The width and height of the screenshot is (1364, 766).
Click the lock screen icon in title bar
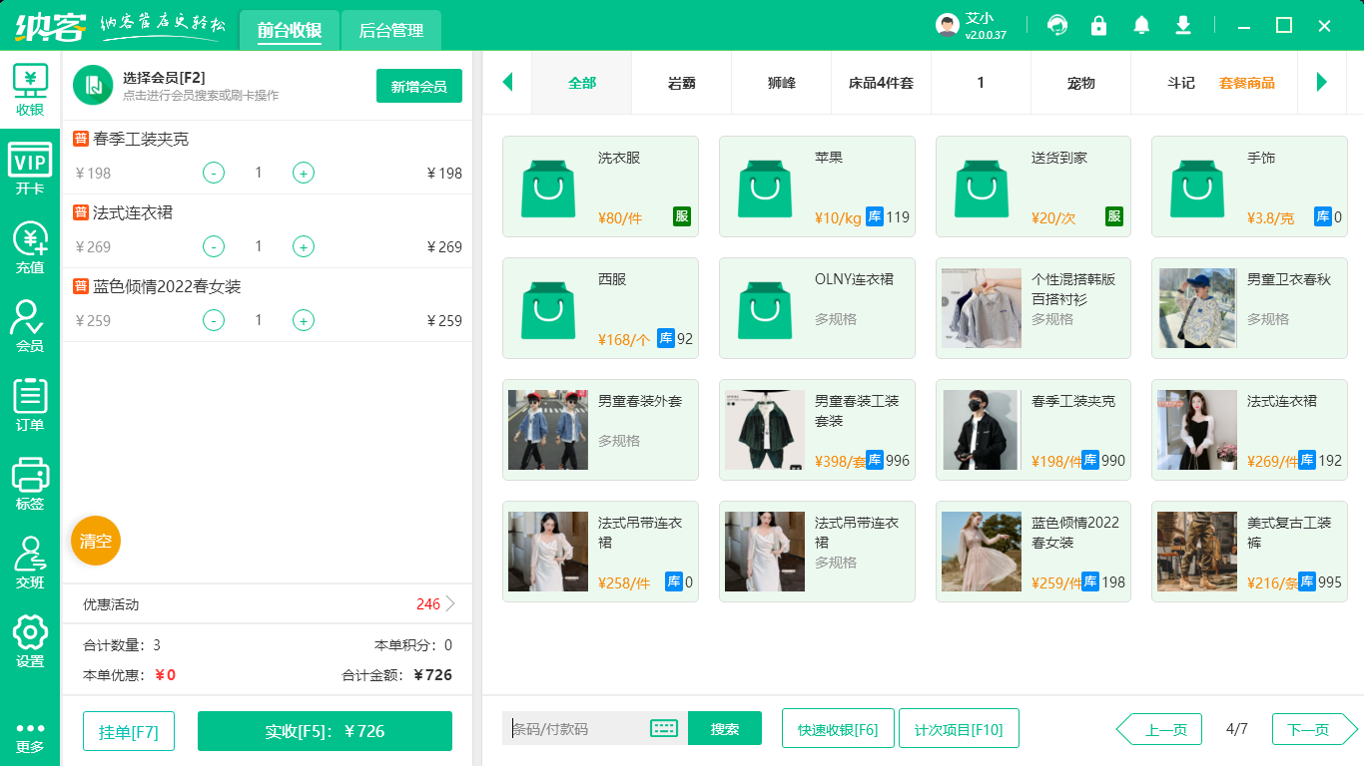[x=1098, y=25]
